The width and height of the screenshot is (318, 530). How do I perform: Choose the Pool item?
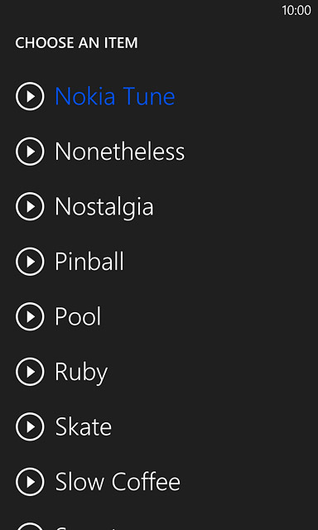78,316
